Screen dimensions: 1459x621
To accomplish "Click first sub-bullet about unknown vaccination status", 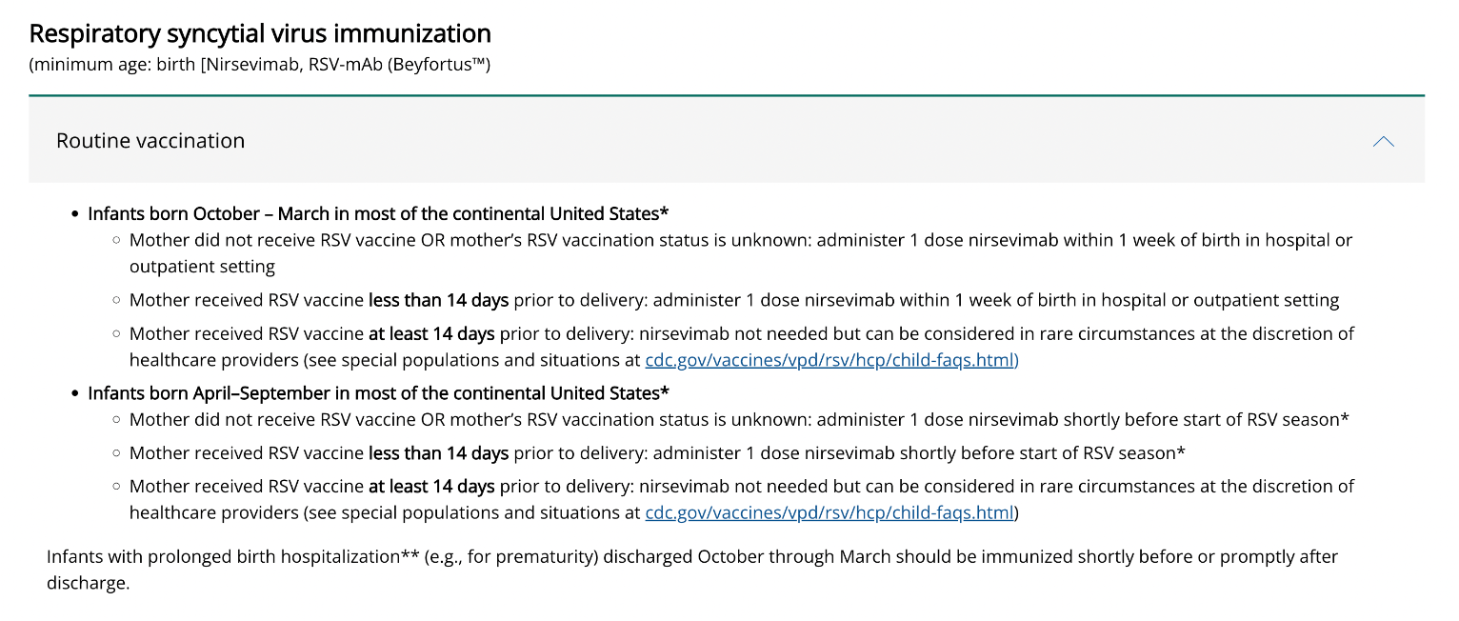I will point(741,252).
